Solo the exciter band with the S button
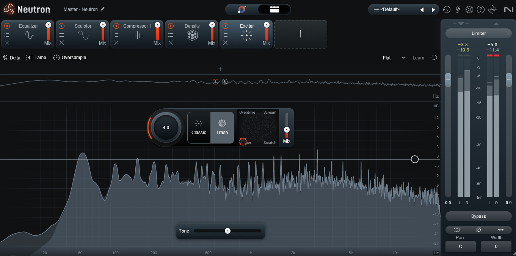The height and width of the screenshot is (256, 516). click(224, 81)
